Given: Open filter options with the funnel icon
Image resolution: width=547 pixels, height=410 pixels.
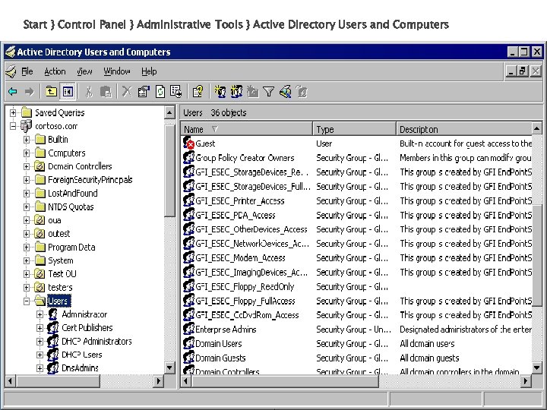Looking at the screenshot, I should click(268, 91).
